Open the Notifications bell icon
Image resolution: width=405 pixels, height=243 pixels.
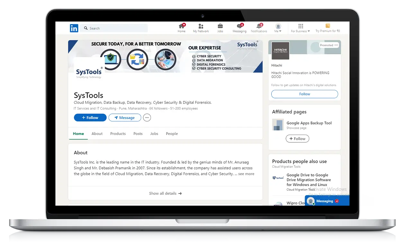(x=259, y=28)
